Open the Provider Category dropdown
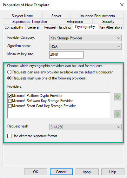 [85, 38]
